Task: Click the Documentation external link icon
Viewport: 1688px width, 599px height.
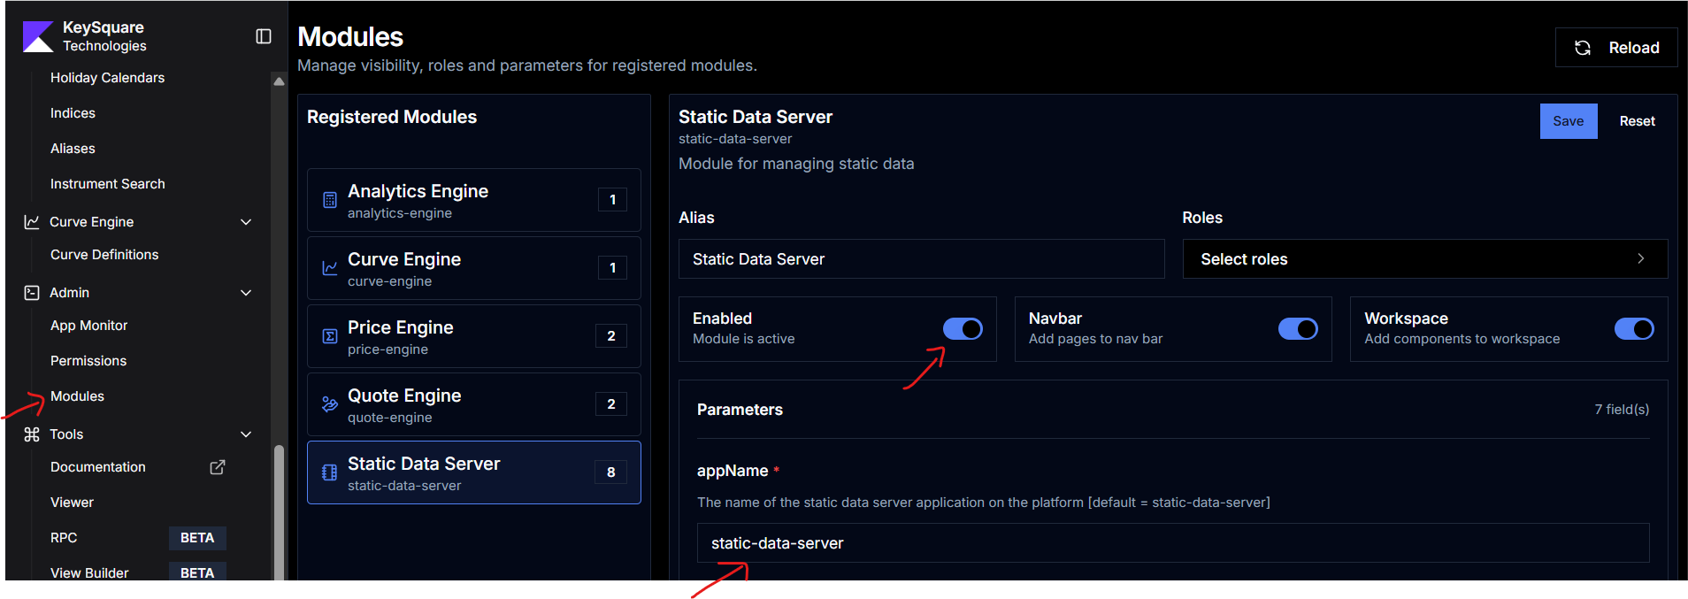Action: tap(218, 467)
